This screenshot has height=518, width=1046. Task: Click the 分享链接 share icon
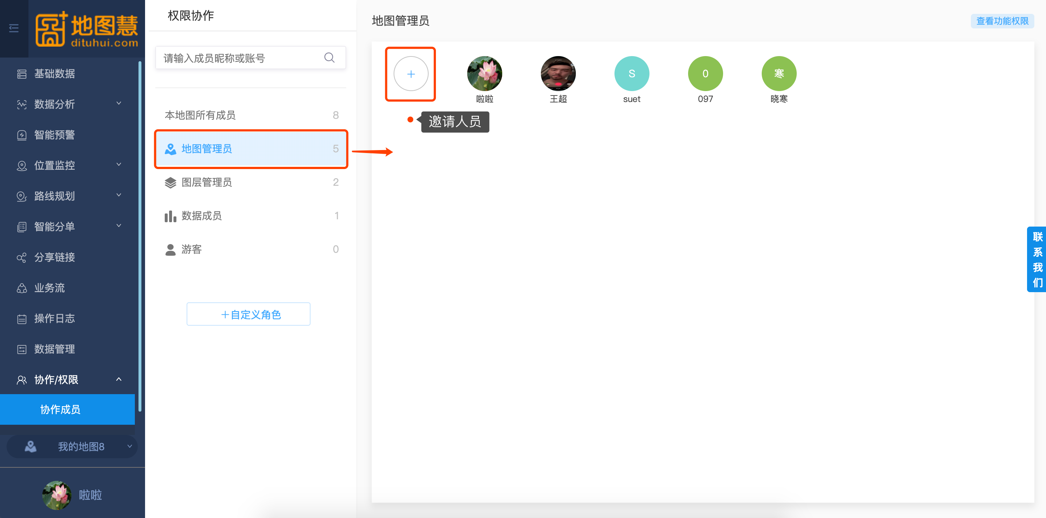[22, 258]
